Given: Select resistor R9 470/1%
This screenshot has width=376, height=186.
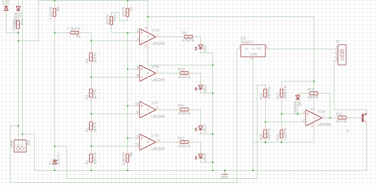Looking at the screenshot, I should pyautogui.click(x=188, y=37).
